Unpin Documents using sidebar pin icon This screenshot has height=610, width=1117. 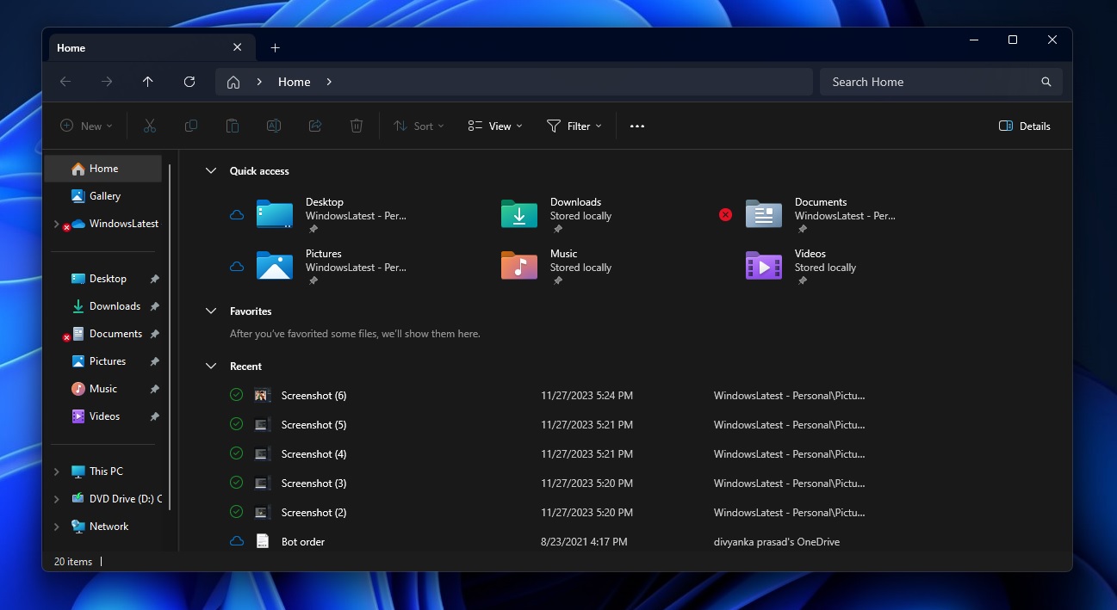[x=154, y=334]
